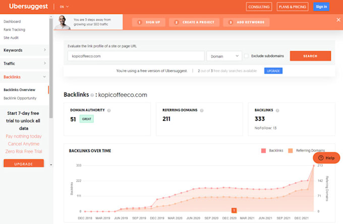Toggle the Exclude subdomains checkbox
343x224 pixels.
click(246, 56)
